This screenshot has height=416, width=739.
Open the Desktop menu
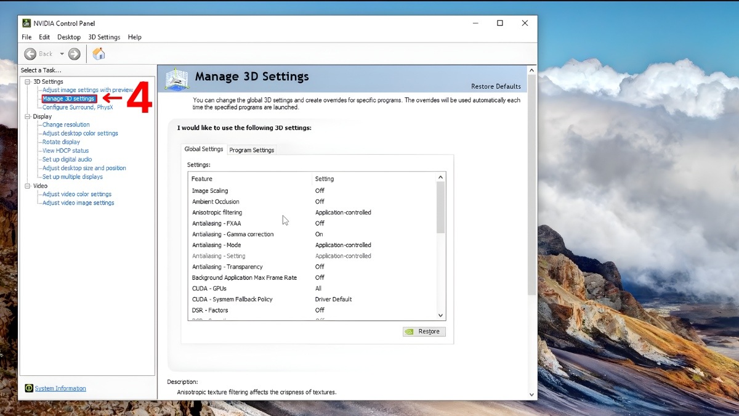click(x=69, y=37)
